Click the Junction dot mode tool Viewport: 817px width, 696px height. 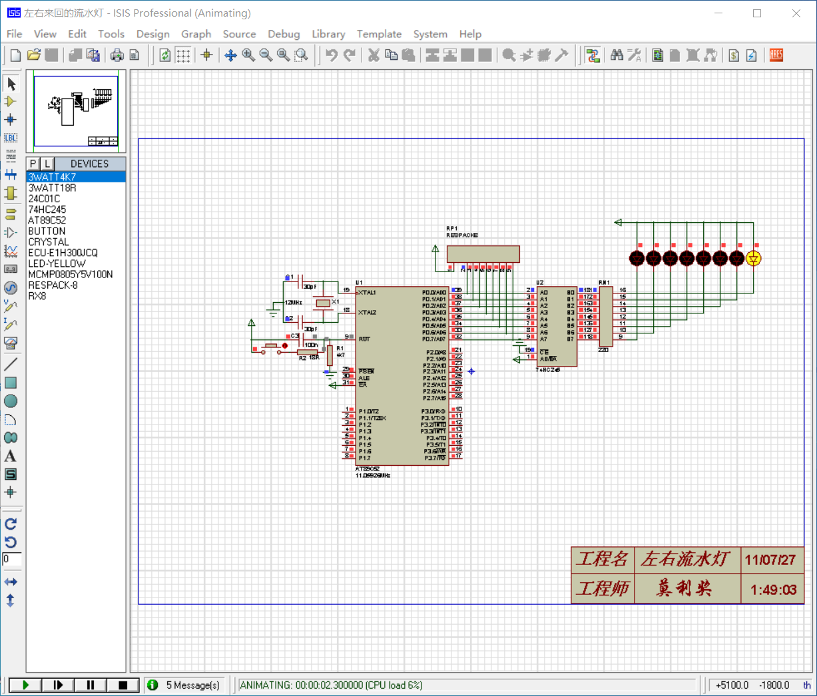coord(11,120)
